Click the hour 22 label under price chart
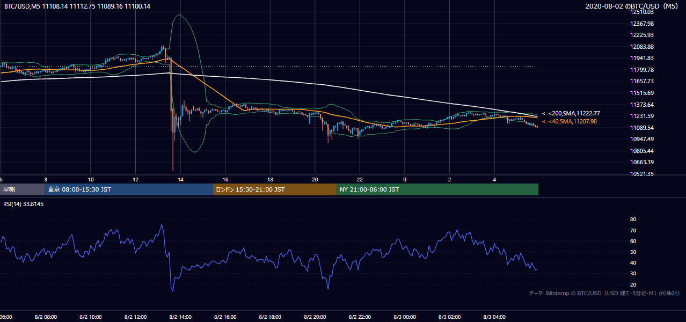The width and height of the screenshot is (686, 322). [x=360, y=179]
